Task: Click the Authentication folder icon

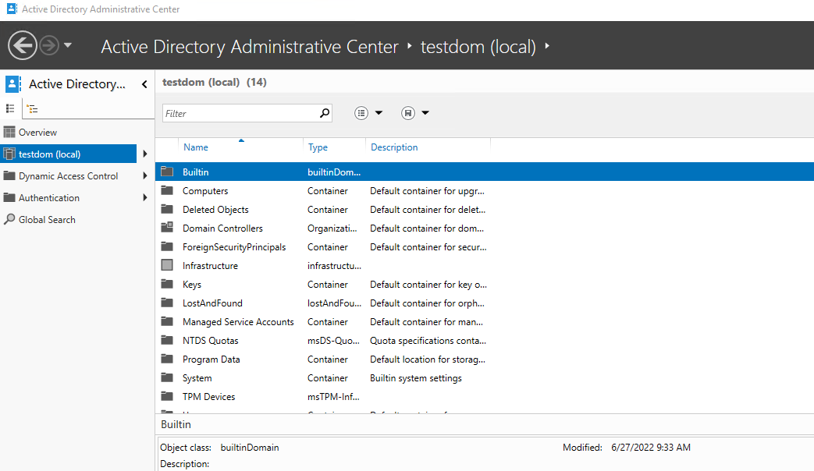Action: coord(9,197)
